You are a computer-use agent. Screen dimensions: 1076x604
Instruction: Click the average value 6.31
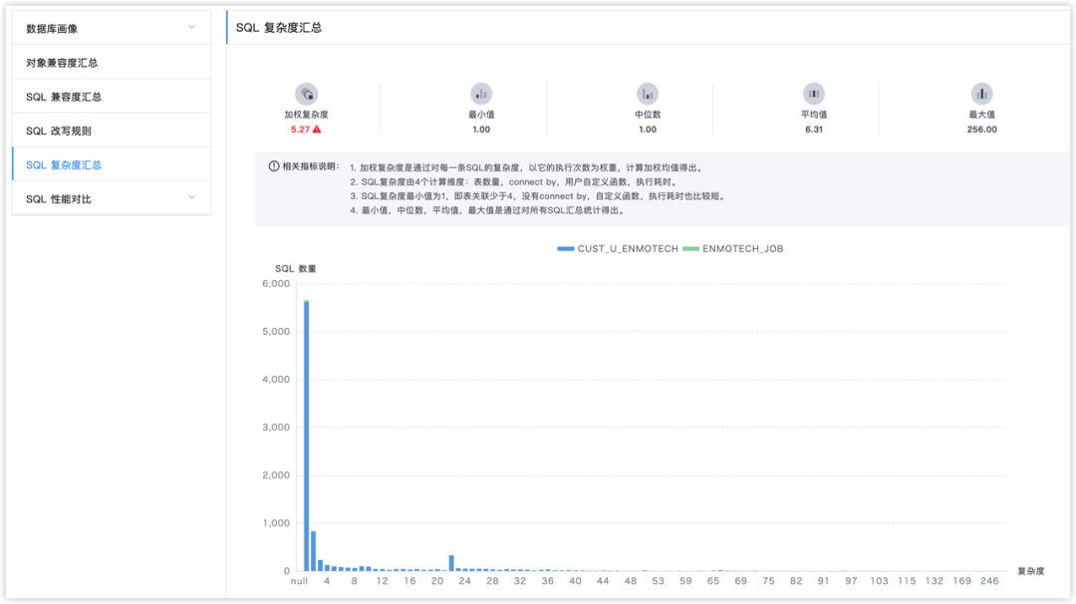coord(814,129)
